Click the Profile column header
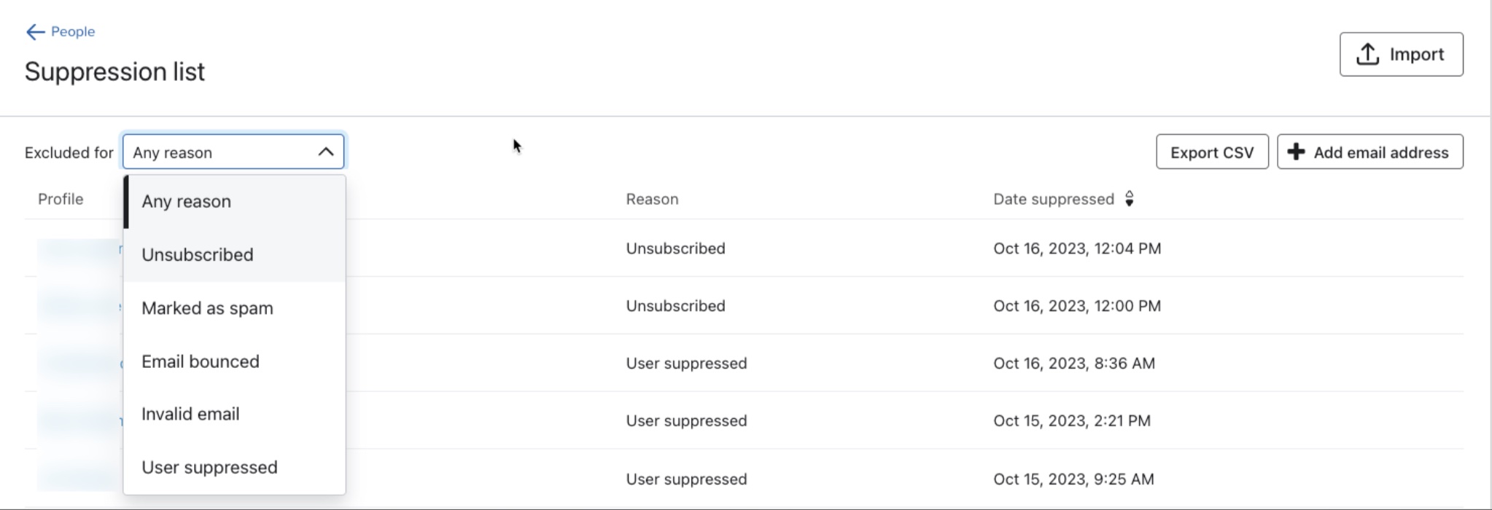The image size is (1492, 510). click(61, 199)
